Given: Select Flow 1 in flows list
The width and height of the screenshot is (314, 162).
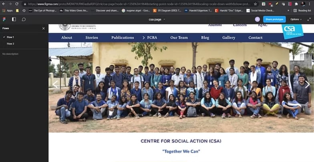Looking at the screenshot, I should point(10,37).
